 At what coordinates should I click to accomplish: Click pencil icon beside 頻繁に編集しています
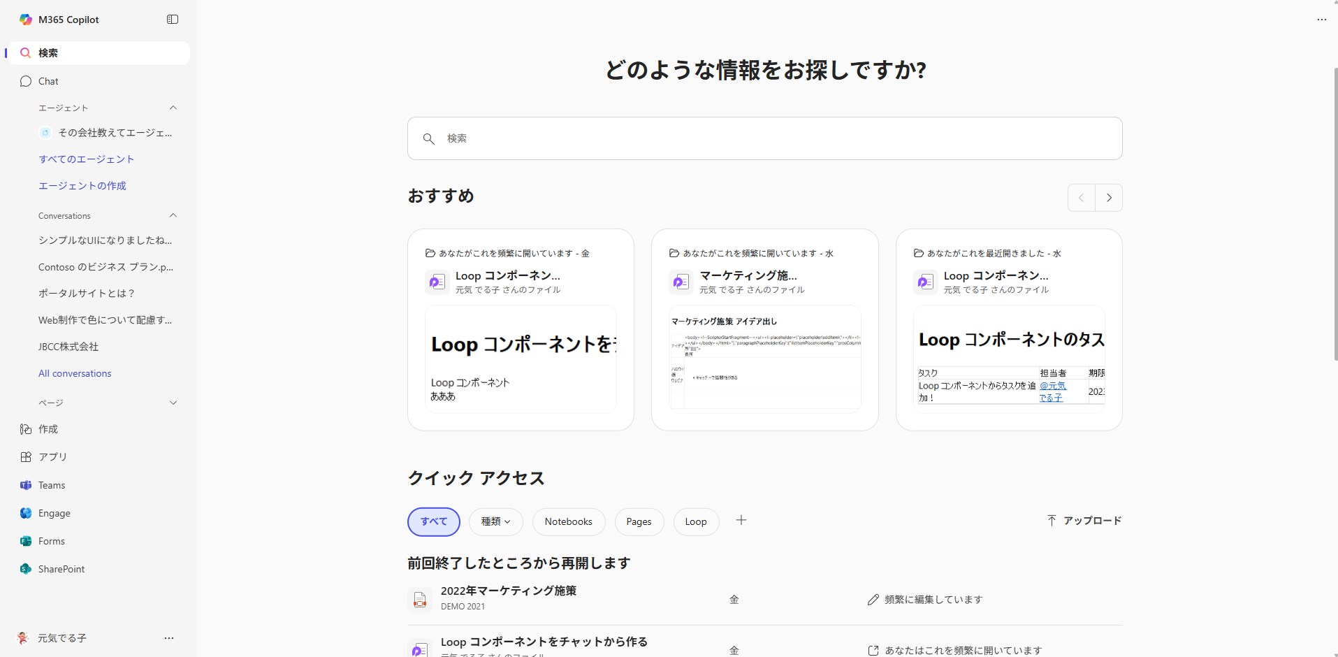pos(873,600)
